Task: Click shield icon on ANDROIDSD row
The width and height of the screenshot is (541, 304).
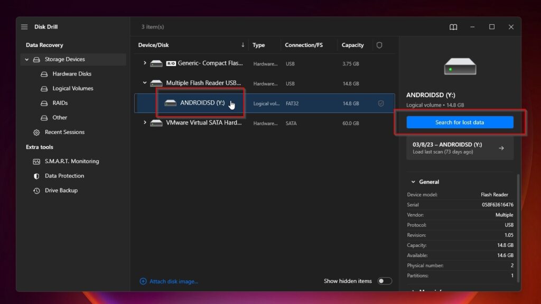Action: (380, 103)
